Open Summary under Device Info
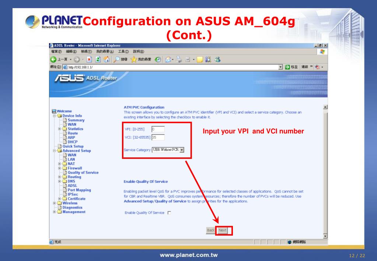The image size is (377, 261). [x=76, y=120]
